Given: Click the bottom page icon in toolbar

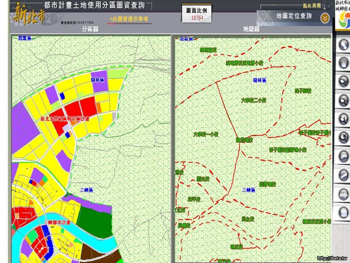Looking at the screenshot, I should pos(343,213).
